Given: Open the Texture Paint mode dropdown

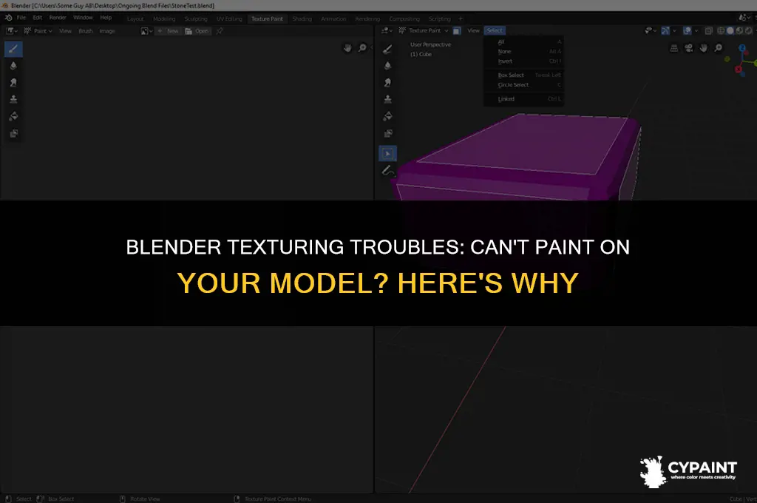Looking at the screenshot, I should [x=424, y=30].
